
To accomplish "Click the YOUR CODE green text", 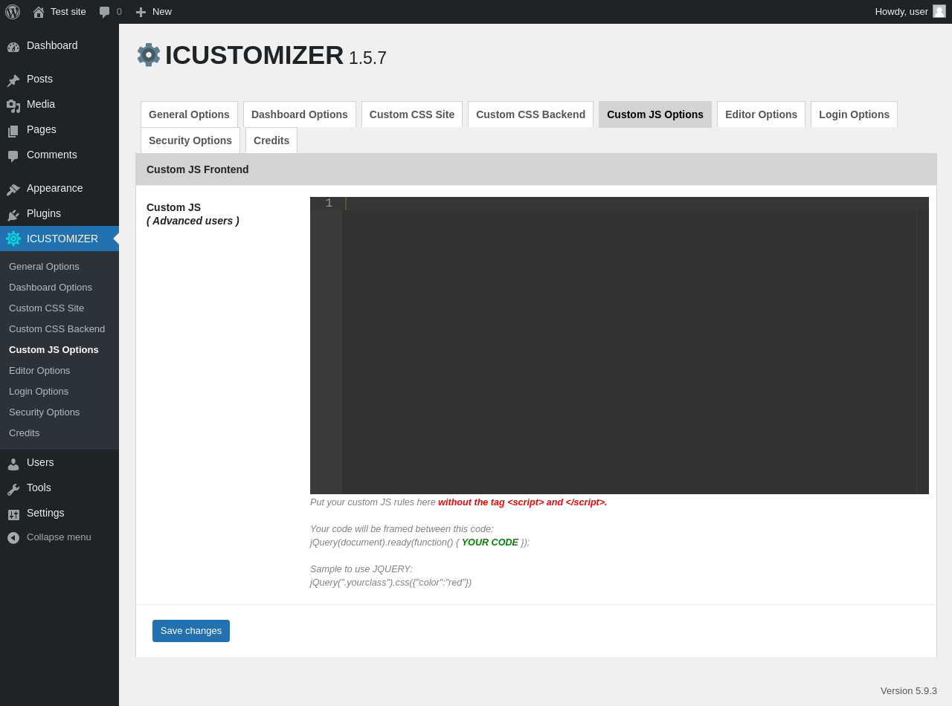I will click(x=490, y=543).
